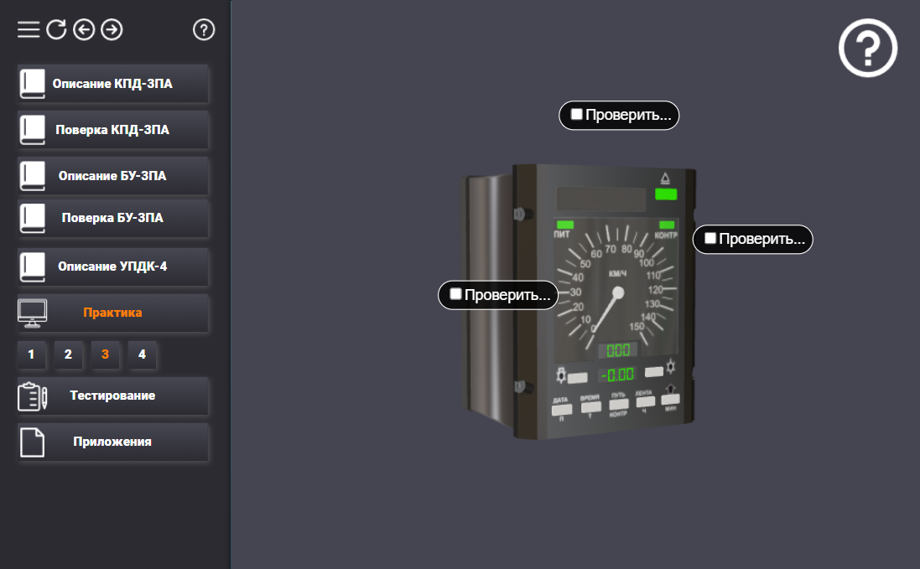Click the circular refresh arrow icon
Screen dimensions: 920x569
click(x=55, y=30)
